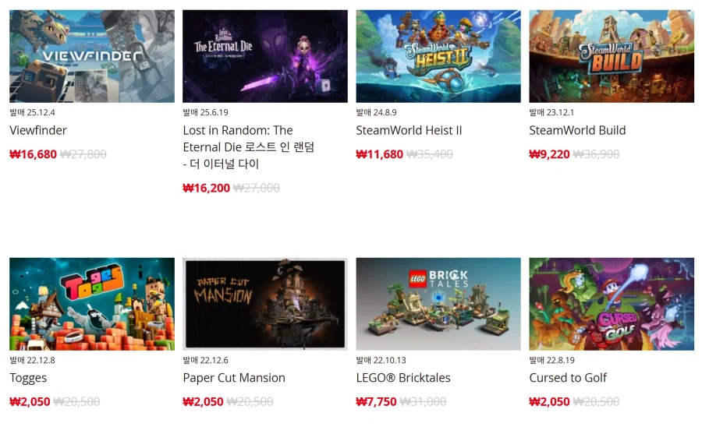The height and width of the screenshot is (441, 702).
Task: Select the Cursed to Golf cover image
Action: pyautogui.click(x=612, y=304)
